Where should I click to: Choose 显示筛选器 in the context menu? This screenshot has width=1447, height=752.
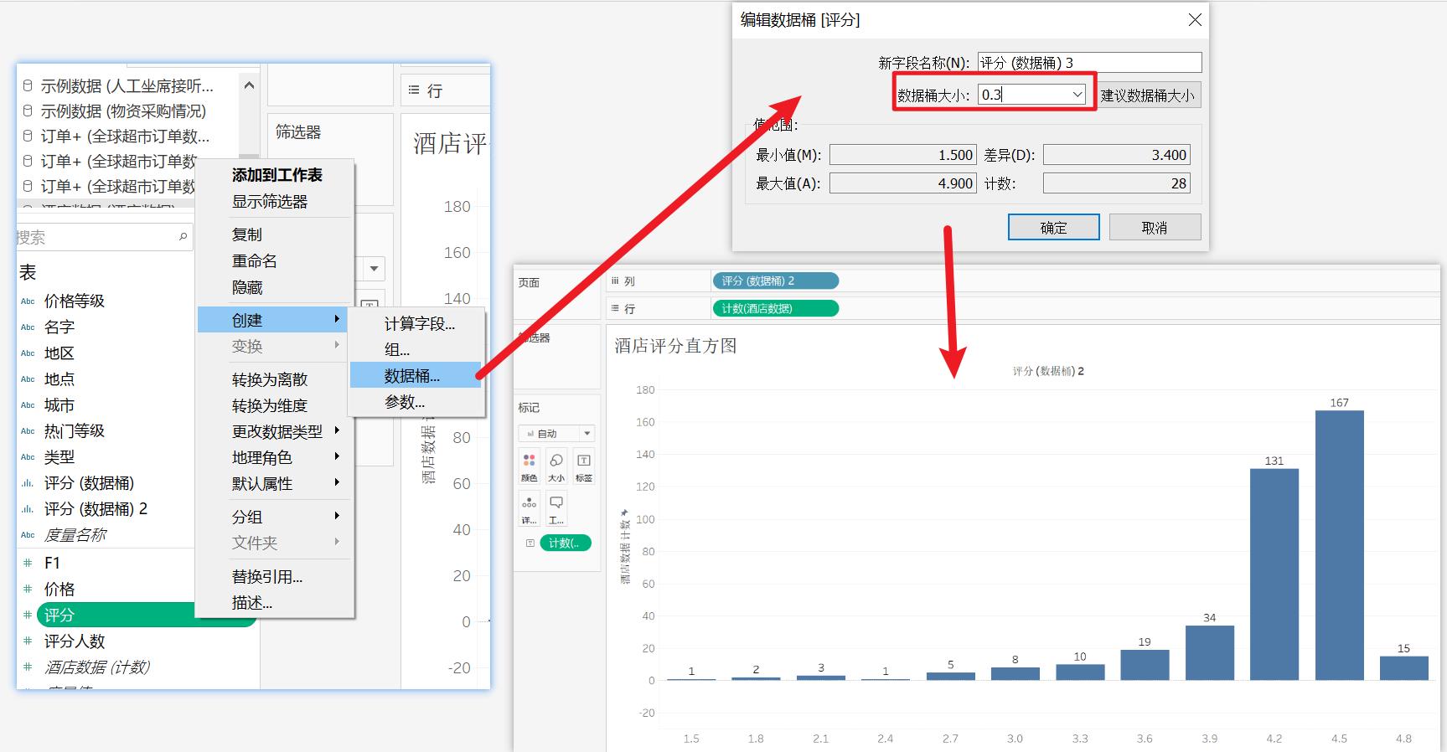click(270, 202)
